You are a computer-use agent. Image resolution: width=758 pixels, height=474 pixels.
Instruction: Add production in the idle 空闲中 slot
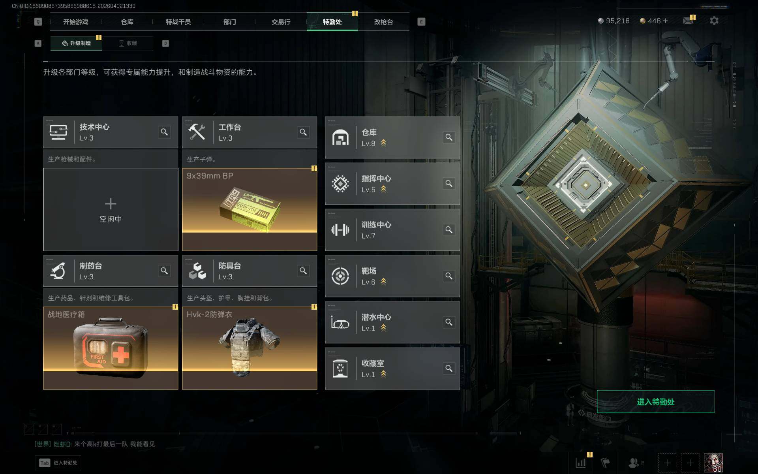click(111, 209)
